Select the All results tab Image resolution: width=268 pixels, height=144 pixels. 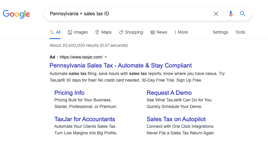(55, 32)
